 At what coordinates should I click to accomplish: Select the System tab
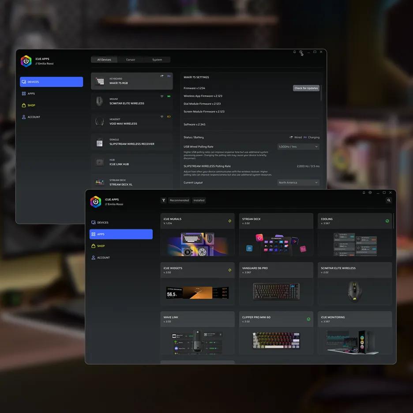157,60
